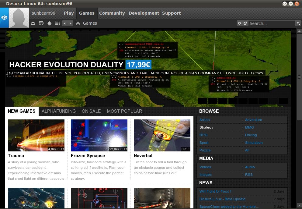Click the first banner slide indicator
The width and height of the screenshot is (302, 209).
(x=203, y=101)
